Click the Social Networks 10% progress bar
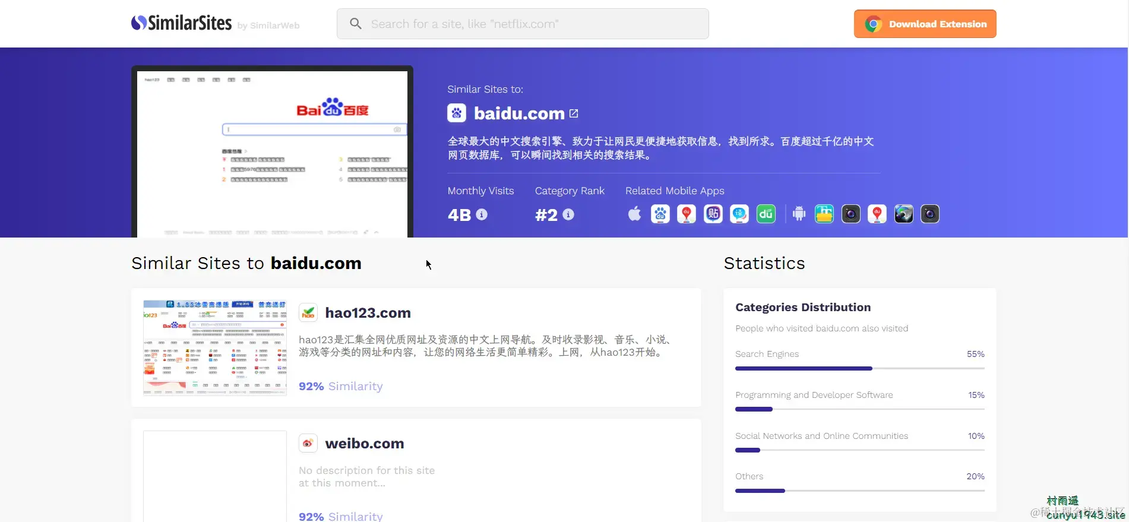Screen dimensions: 1129x522 point(860,450)
